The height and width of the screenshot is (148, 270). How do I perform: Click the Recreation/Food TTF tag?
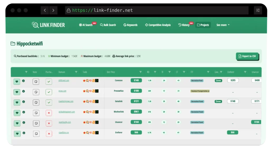(x=197, y=80)
